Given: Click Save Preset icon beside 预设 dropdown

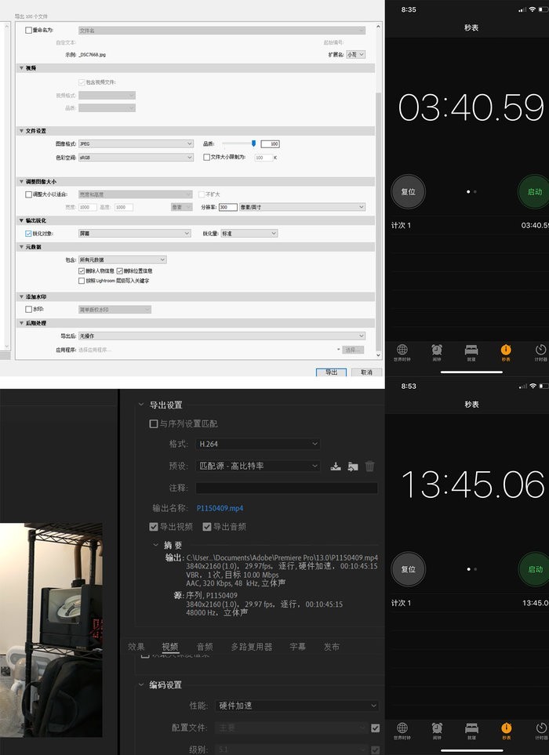Looking at the screenshot, I should pos(336,466).
